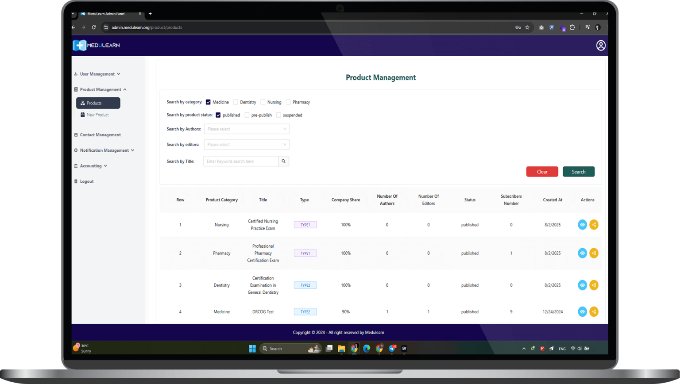The height and width of the screenshot is (384, 680).
Task: Expand the User Management menu
Action: pyautogui.click(x=97, y=74)
